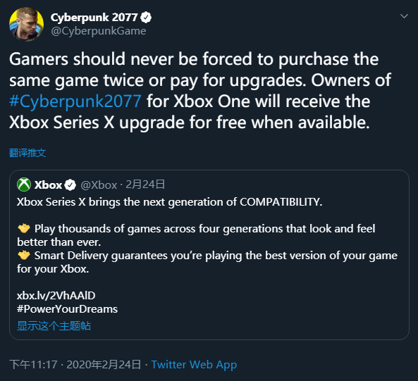
Task: Click the verified badge beside Cyberpunk 2077
Action: 146,18
